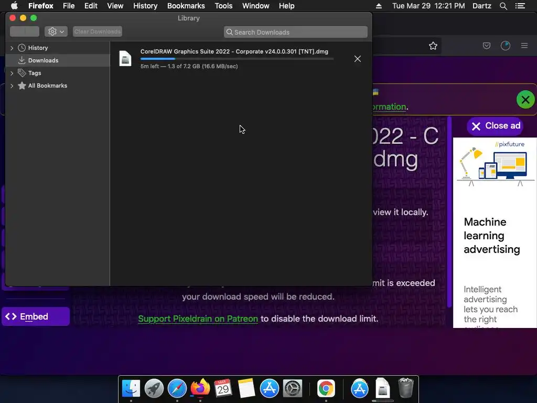The width and height of the screenshot is (537, 403).
Task: Open Google Chrome from the Dock
Action: (326, 389)
